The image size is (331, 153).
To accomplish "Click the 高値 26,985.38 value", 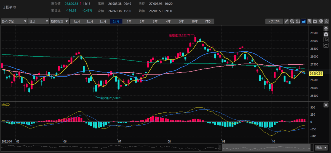I will coord(115,4).
